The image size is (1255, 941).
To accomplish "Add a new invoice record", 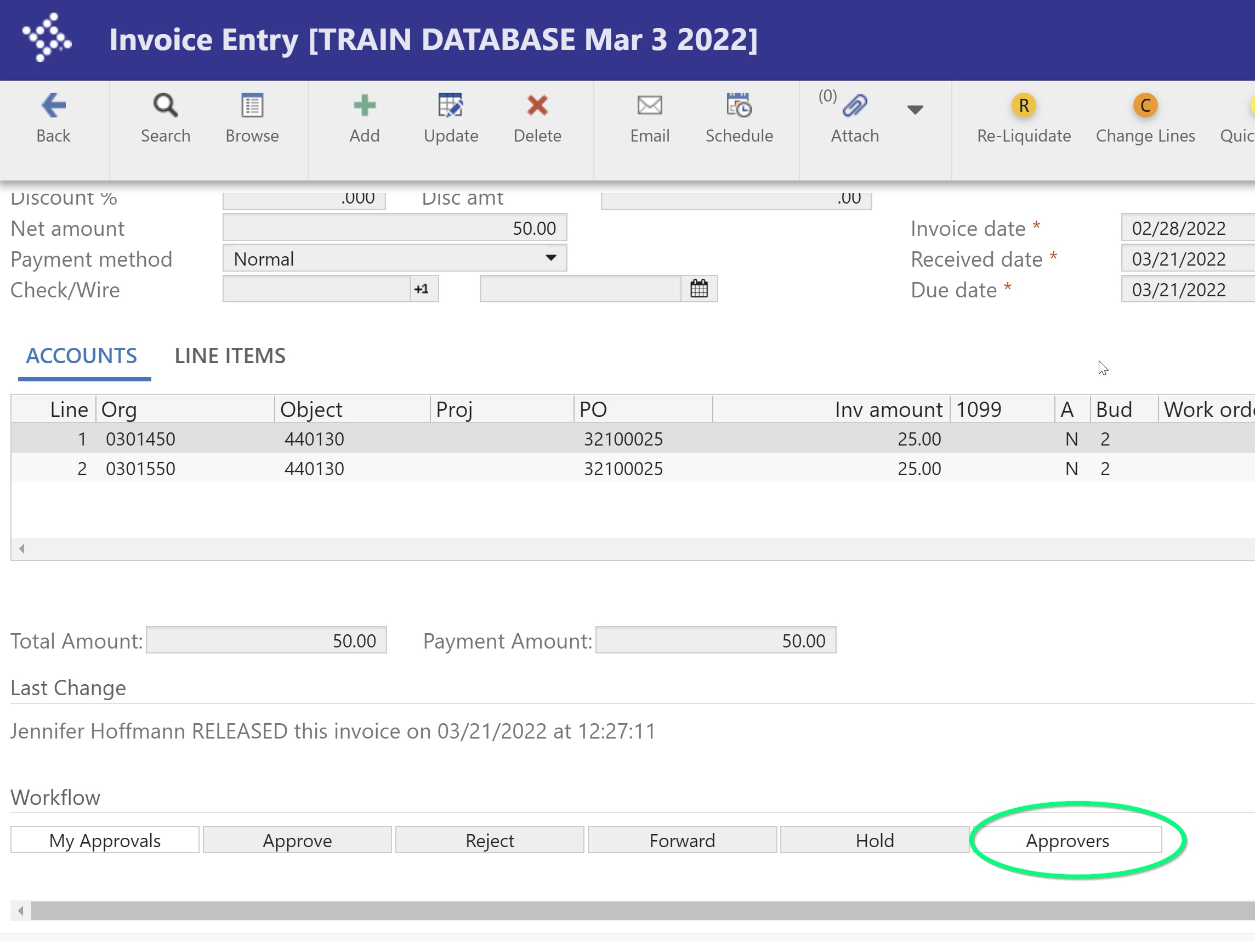I will pyautogui.click(x=364, y=106).
